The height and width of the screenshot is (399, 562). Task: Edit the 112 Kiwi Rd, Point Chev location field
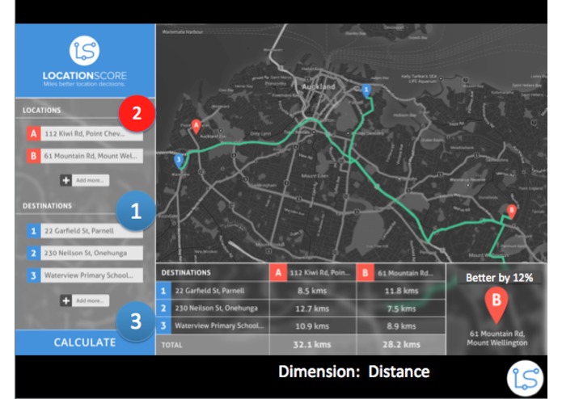91,133
